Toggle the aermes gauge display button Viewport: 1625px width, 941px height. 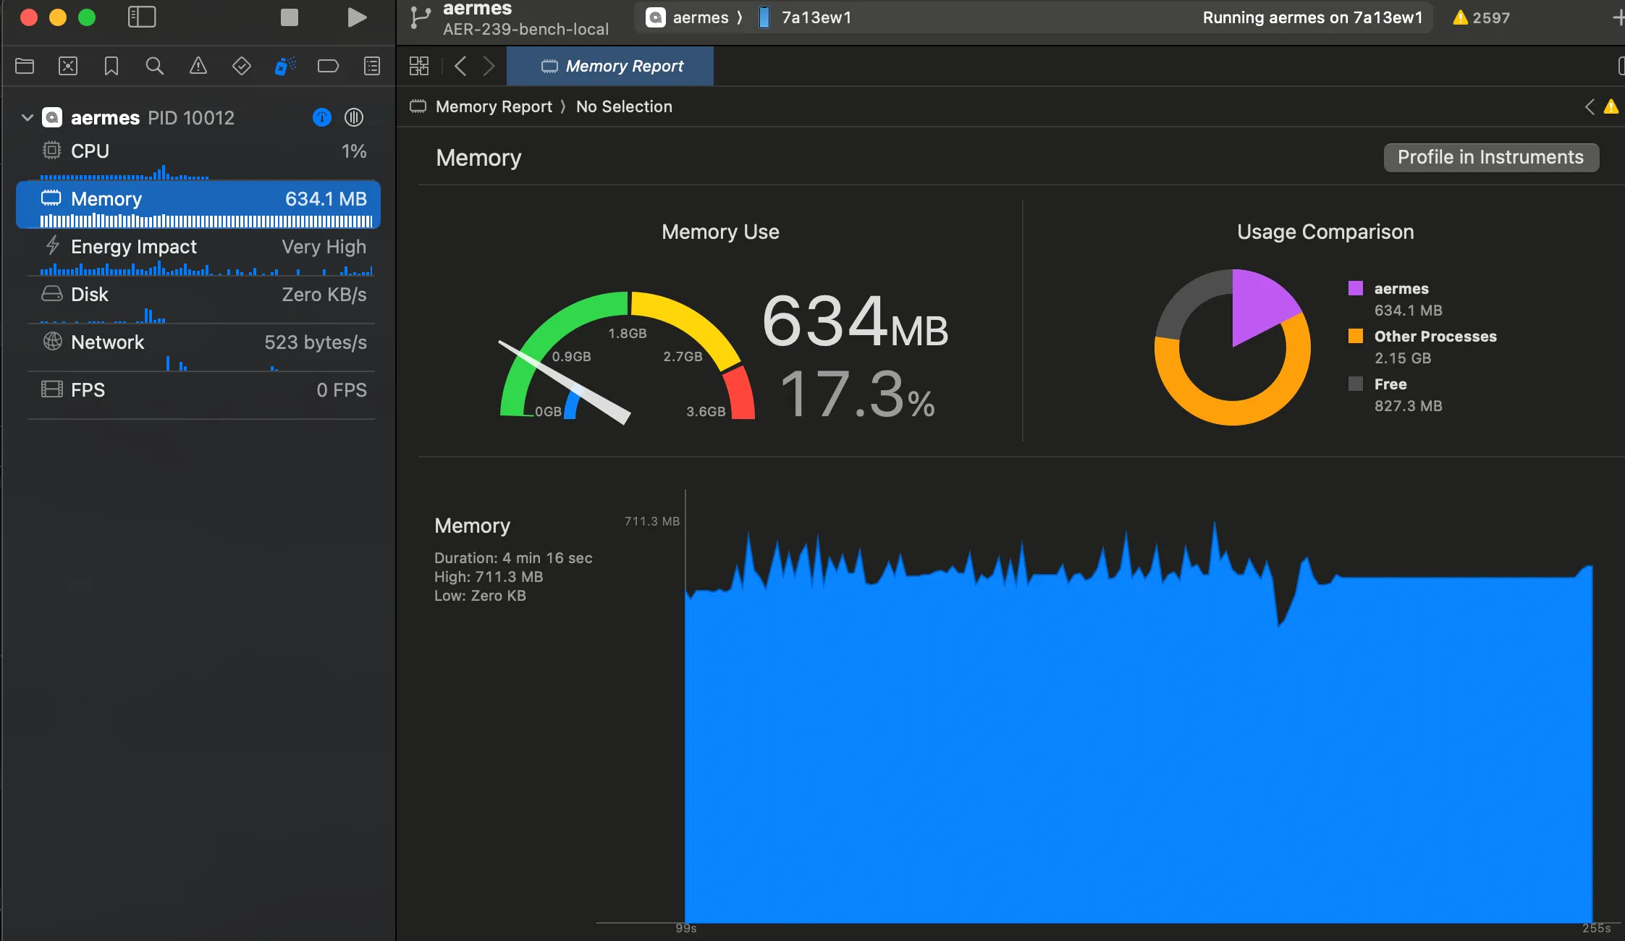[x=322, y=117]
